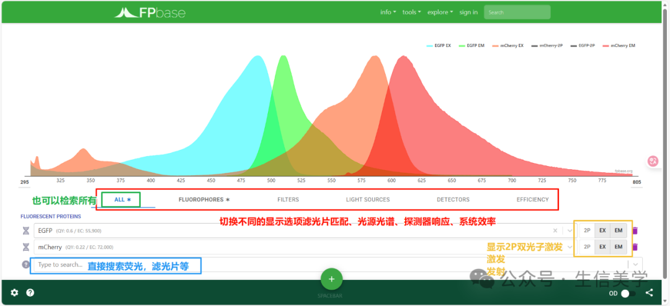Viewport: 670px width, 306px height.
Task: Click the 805 maximum wavelength box
Action: point(637,183)
